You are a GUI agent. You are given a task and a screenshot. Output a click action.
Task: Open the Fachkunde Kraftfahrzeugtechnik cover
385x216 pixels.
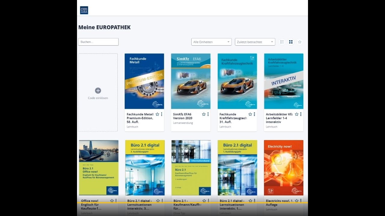[x=237, y=81]
